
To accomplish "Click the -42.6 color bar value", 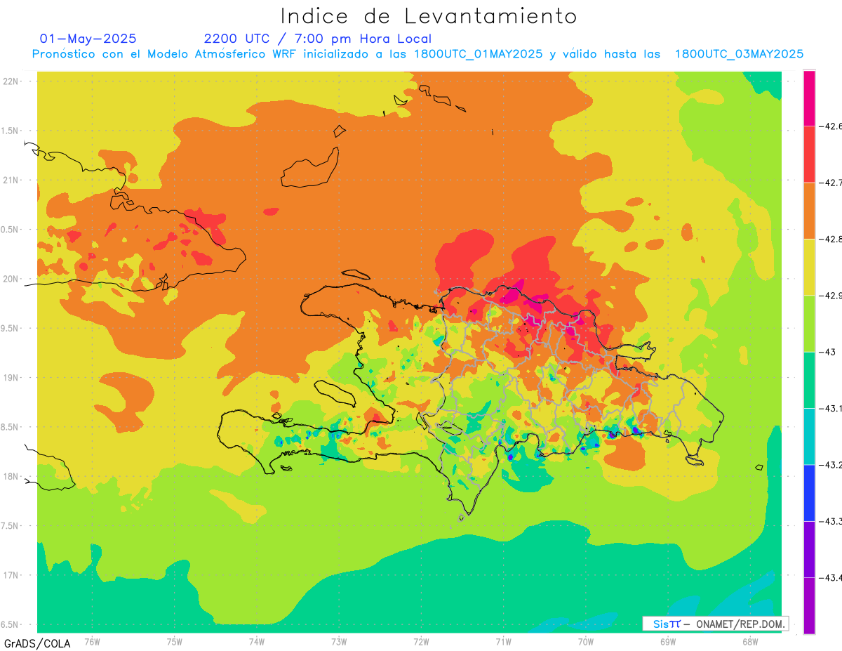I will pos(830,126).
